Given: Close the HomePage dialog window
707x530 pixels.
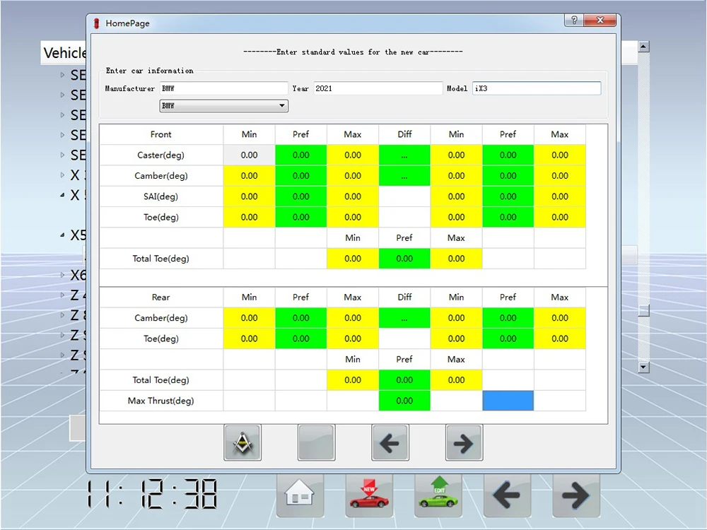Looking at the screenshot, I should pos(603,21).
